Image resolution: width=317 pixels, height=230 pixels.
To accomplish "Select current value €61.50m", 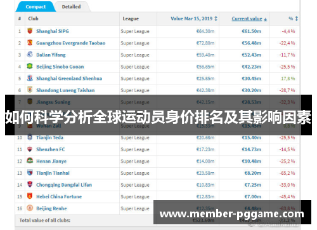I will point(252,31).
